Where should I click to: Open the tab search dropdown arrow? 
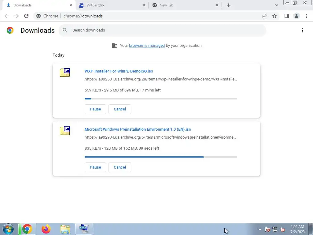coord(276,5)
